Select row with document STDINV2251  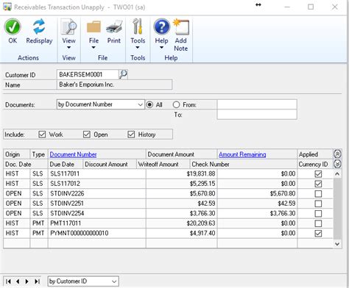tap(169, 204)
